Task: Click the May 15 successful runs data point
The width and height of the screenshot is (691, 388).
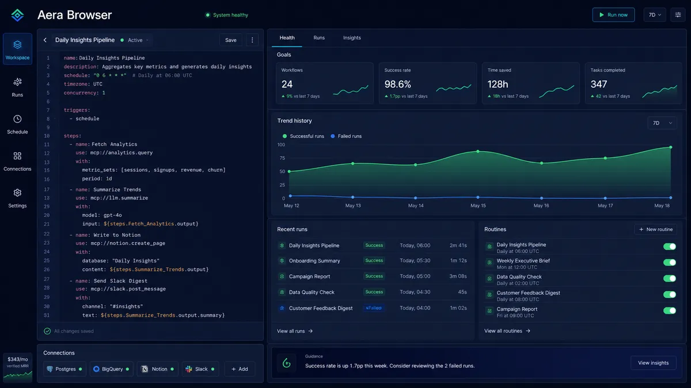Action: coord(477,151)
